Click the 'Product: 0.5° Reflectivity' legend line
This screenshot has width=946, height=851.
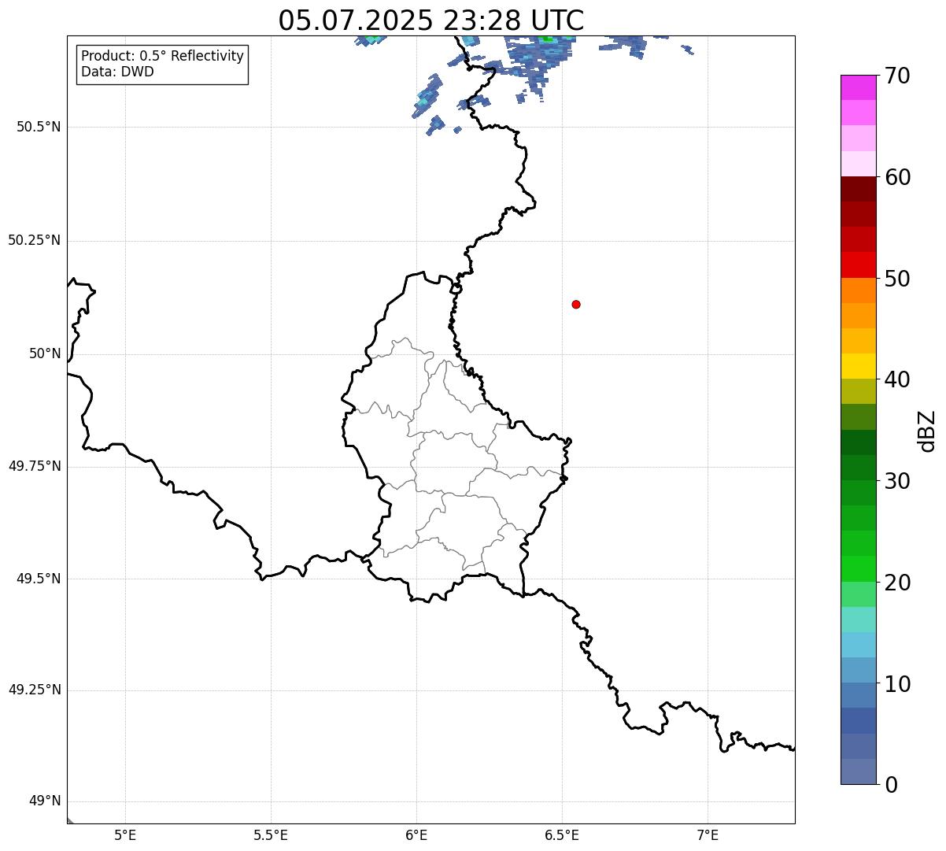tap(162, 57)
